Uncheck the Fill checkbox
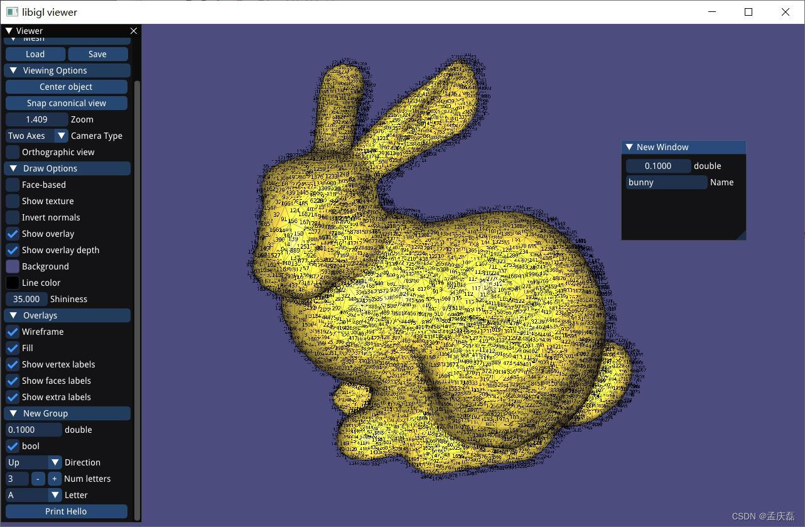The image size is (805, 527). coord(13,348)
